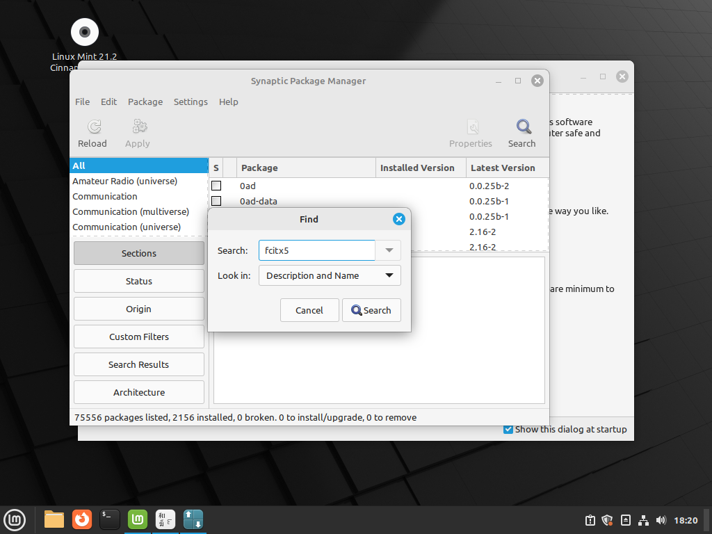Click the network icon in the system tray
This screenshot has width=712, height=534.
pos(643,519)
